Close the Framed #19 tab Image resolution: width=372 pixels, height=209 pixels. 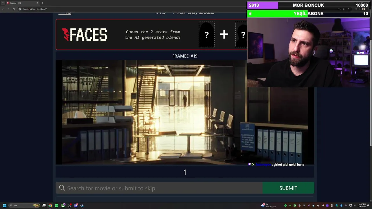tap(37, 3)
